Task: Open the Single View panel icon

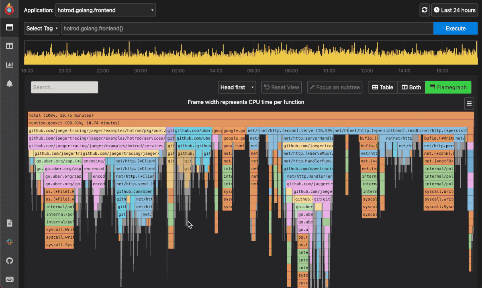Action: [9, 27]
